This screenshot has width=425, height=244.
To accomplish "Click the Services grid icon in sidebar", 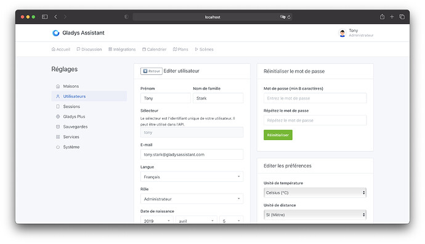I will [x=58, y=137].
